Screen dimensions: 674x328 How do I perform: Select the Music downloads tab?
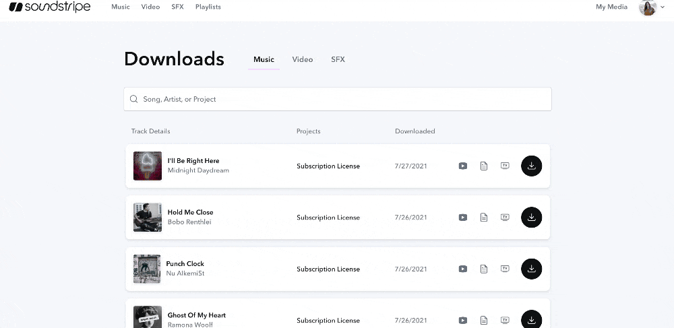coord(264,59)
